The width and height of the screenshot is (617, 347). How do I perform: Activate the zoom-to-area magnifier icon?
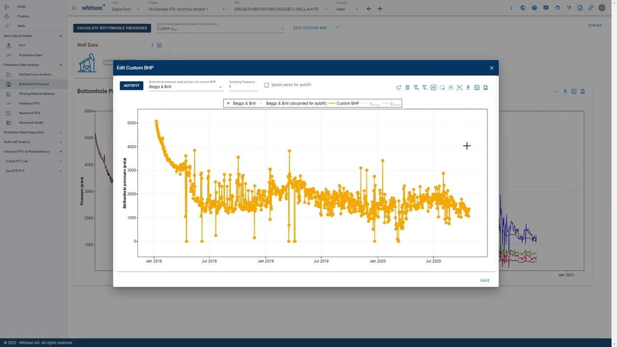pos(459,88)
